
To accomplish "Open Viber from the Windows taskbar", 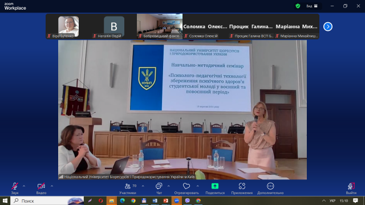I will click(188, 200).
